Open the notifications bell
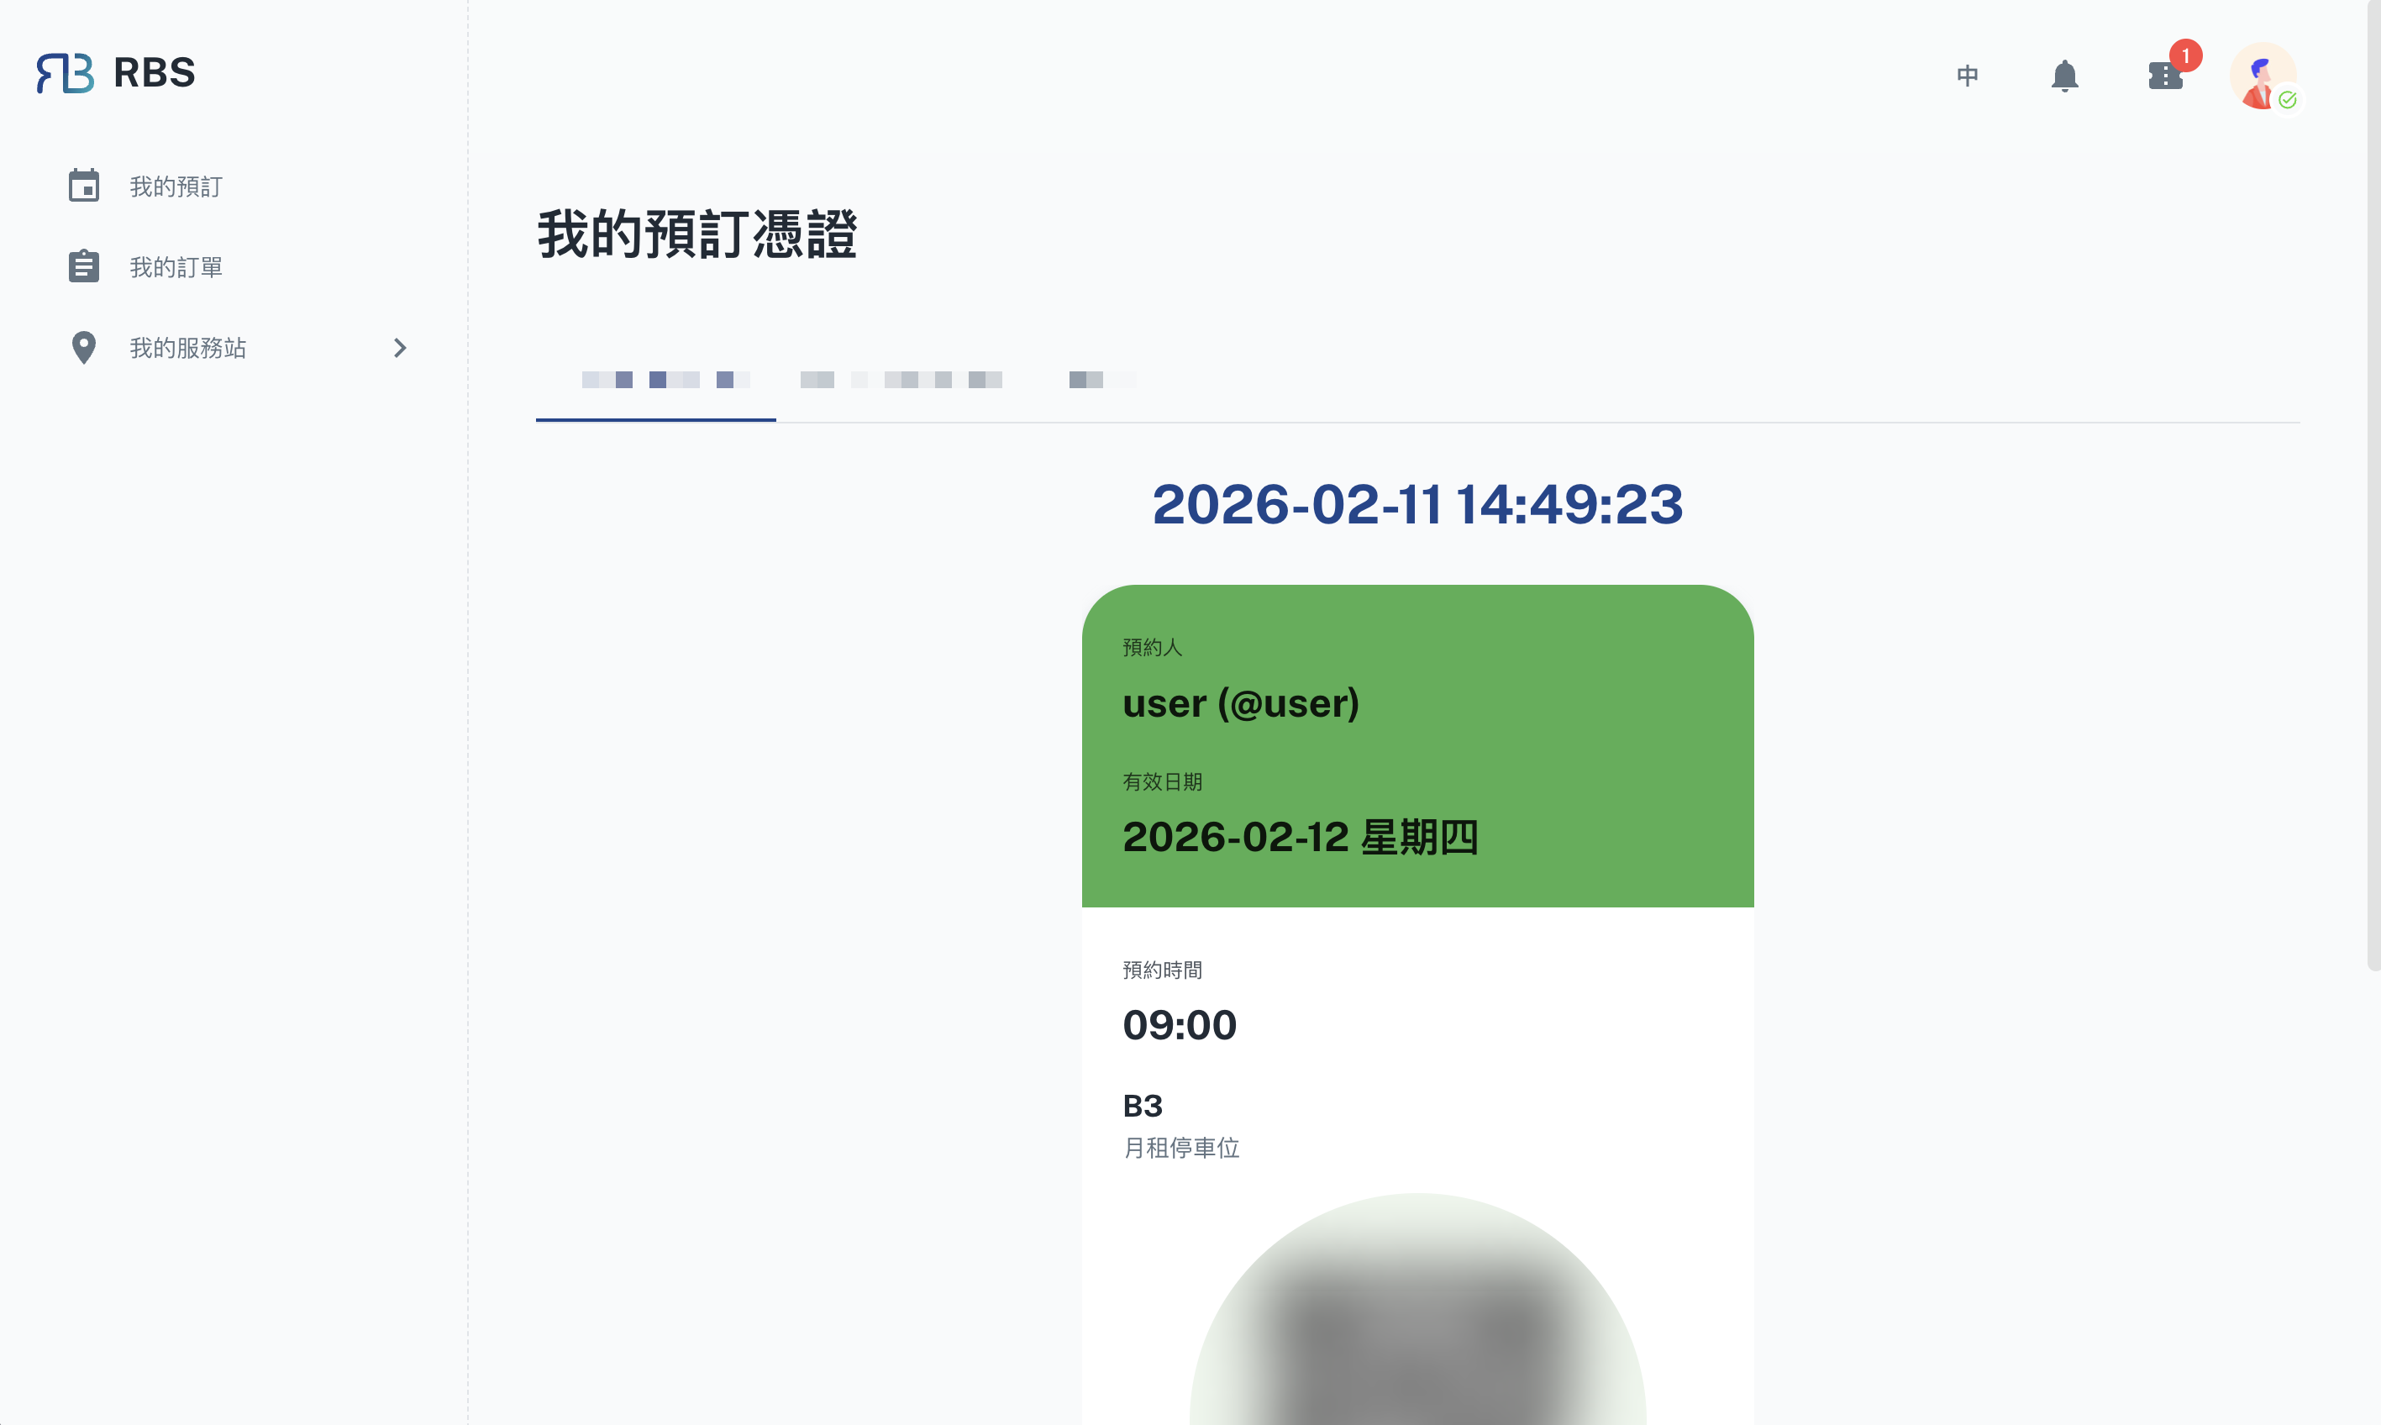The image size is (2381, 1425). (x=2064, y=76)
